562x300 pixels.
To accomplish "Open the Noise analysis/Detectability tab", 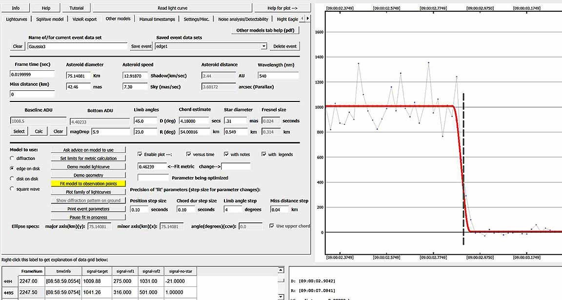I will [243, 19].
